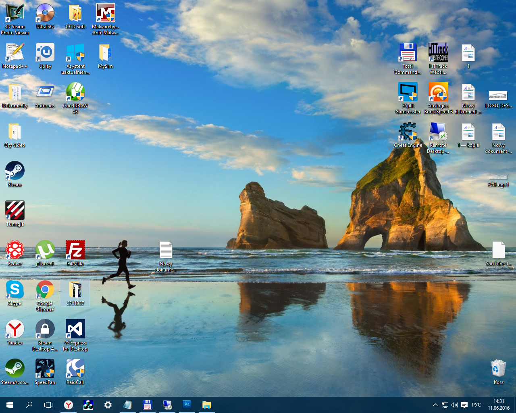Switch to Total Commander taskbar button
This screenshot has height=413, width=516.
(x=147, y=405)
